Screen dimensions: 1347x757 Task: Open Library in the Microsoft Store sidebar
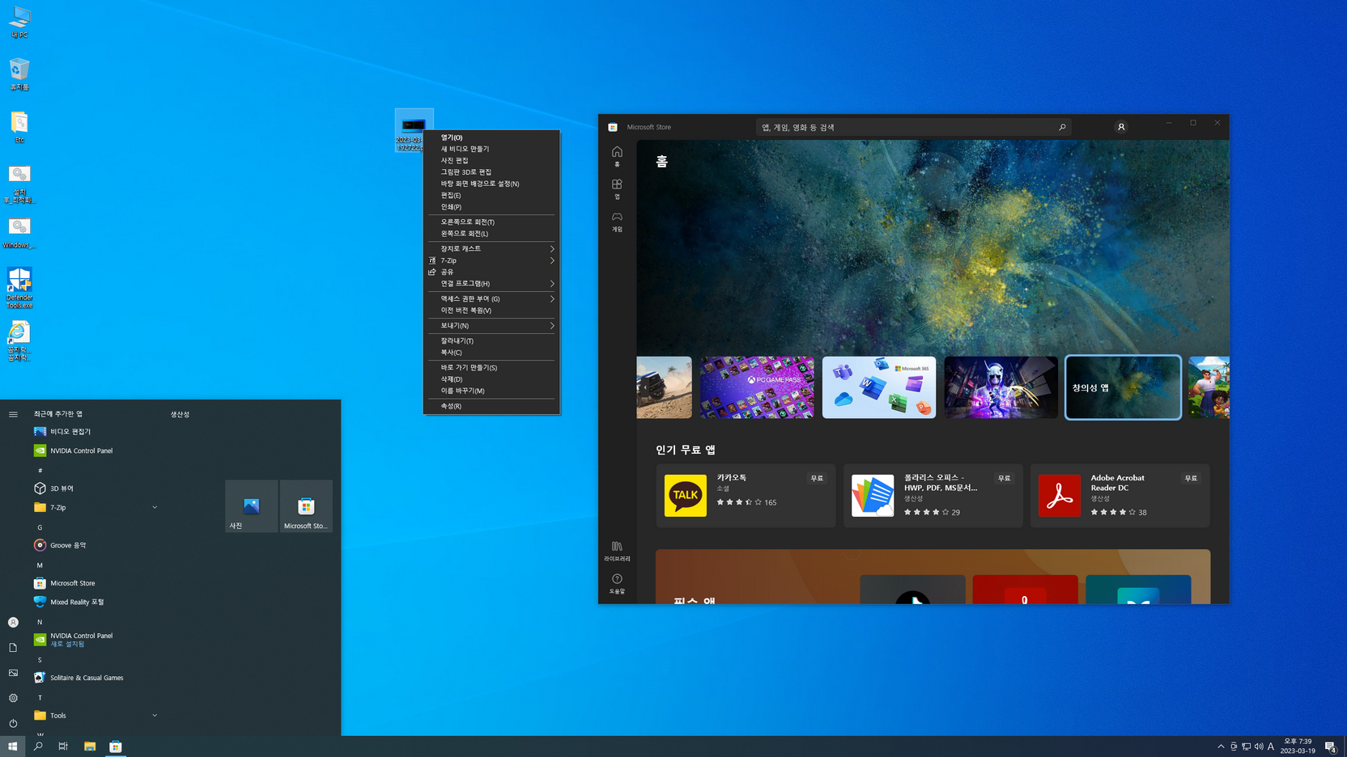point(617,551)
